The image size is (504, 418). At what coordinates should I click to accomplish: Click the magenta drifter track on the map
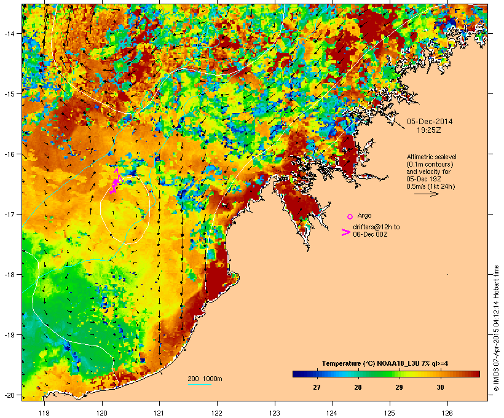point(115,182)
